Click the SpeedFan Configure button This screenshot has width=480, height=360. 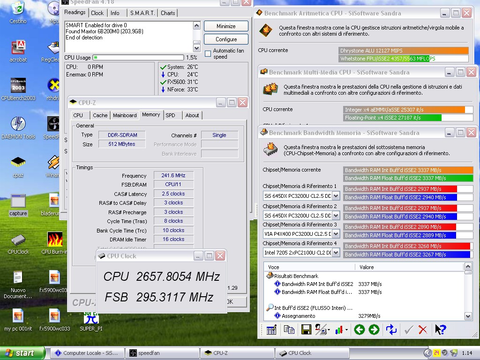coord(226,39)
